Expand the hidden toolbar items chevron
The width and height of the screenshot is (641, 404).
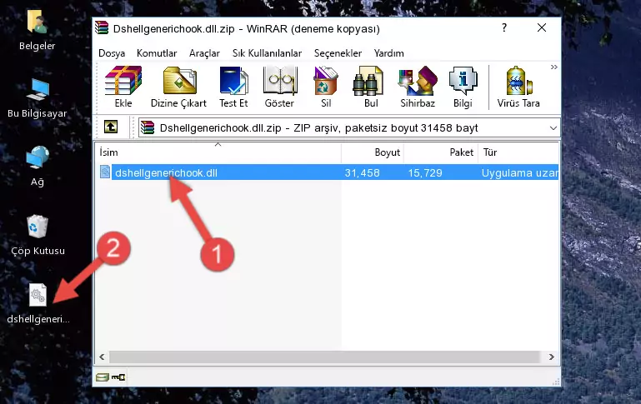[553, 67]
